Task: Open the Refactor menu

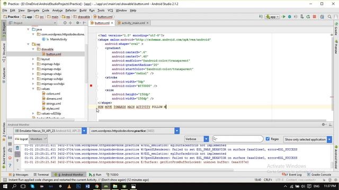Action: (x=71, y=11)
